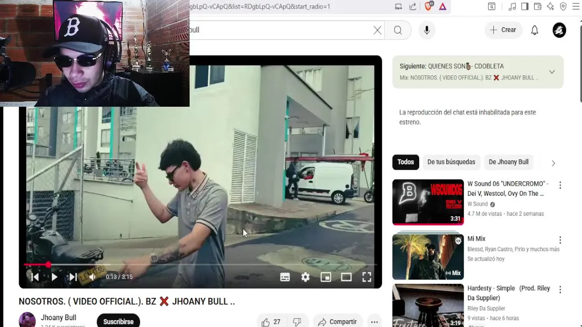The width and height of the screenshot is (582, 327).
Task: Click the YouTube search magnifier button
Action: (x=398, y=30)
